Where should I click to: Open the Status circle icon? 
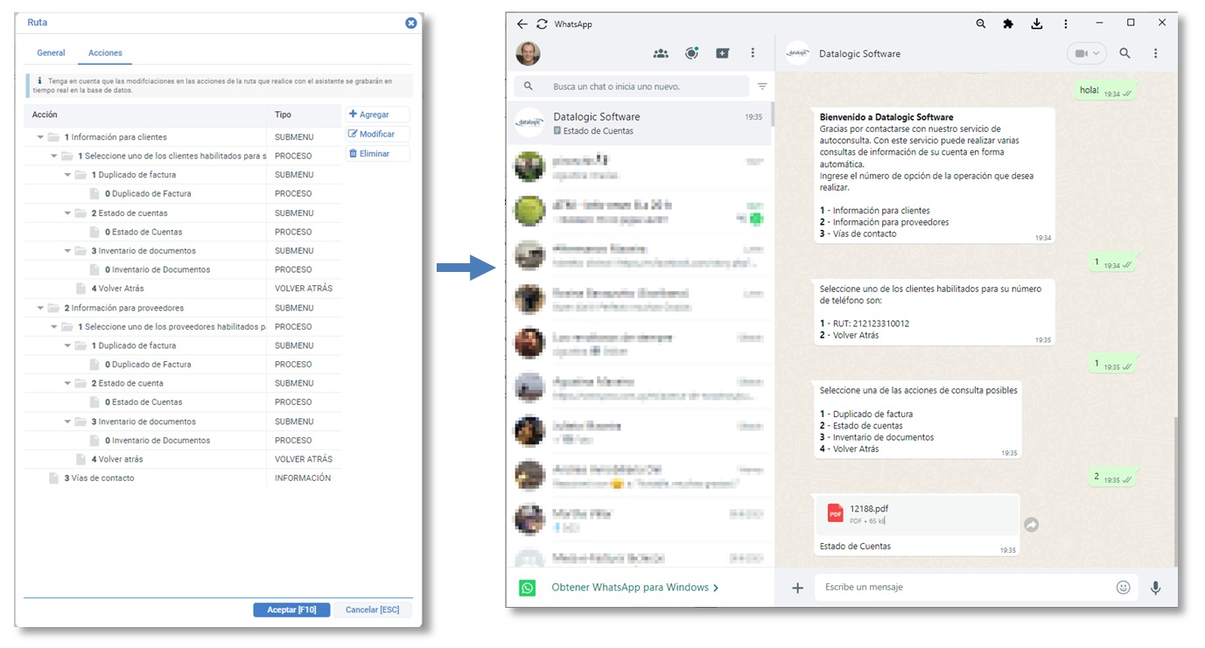point(691,53)
